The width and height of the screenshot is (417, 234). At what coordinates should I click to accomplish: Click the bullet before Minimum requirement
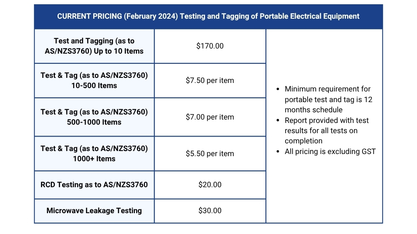pyautogui.click(x=278, y=89)
